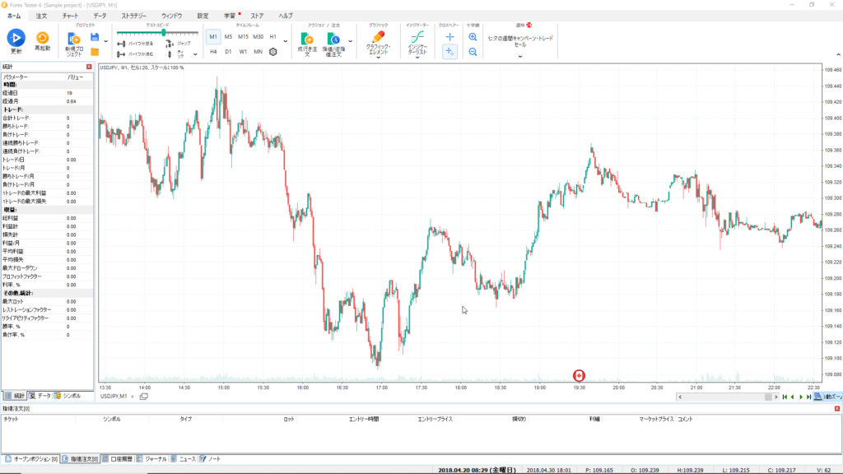Zoom out with the magnifier minus icon
The height and width of the screenshot is (474, 843).
click(x=473, y=52)
